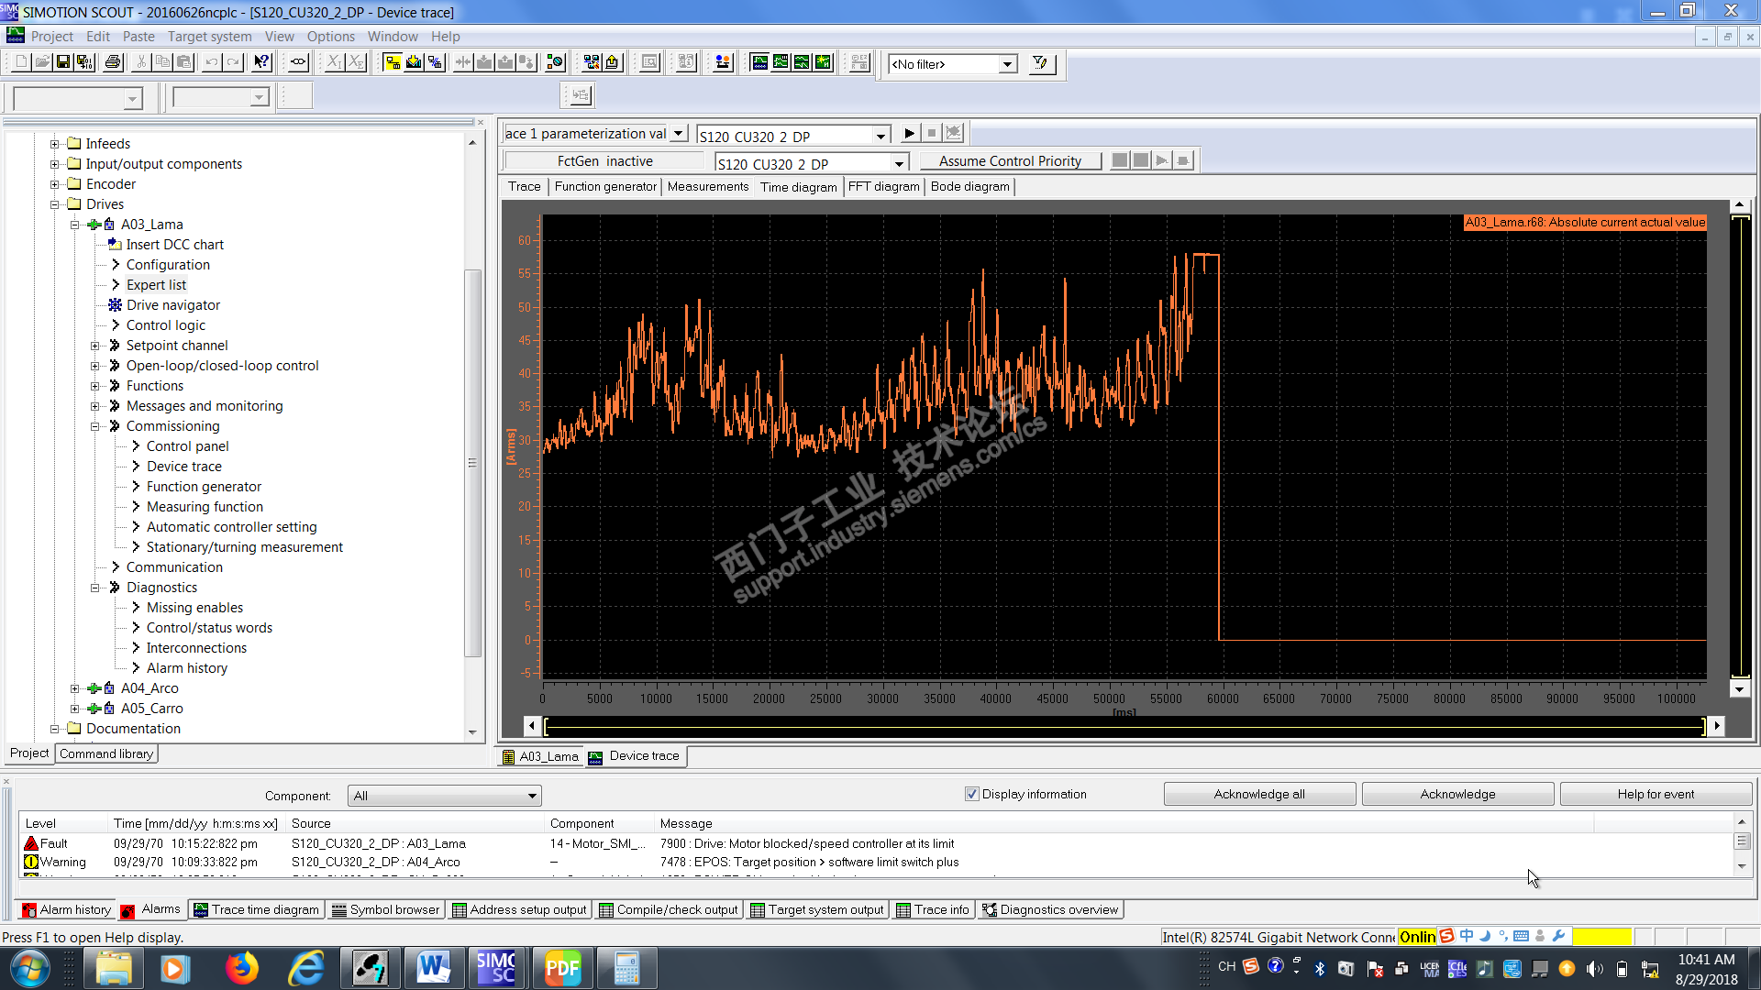Open Component All dropdown
This screenshot has height=990, width=1761.
pyautogui.click(x=444, y=796)
